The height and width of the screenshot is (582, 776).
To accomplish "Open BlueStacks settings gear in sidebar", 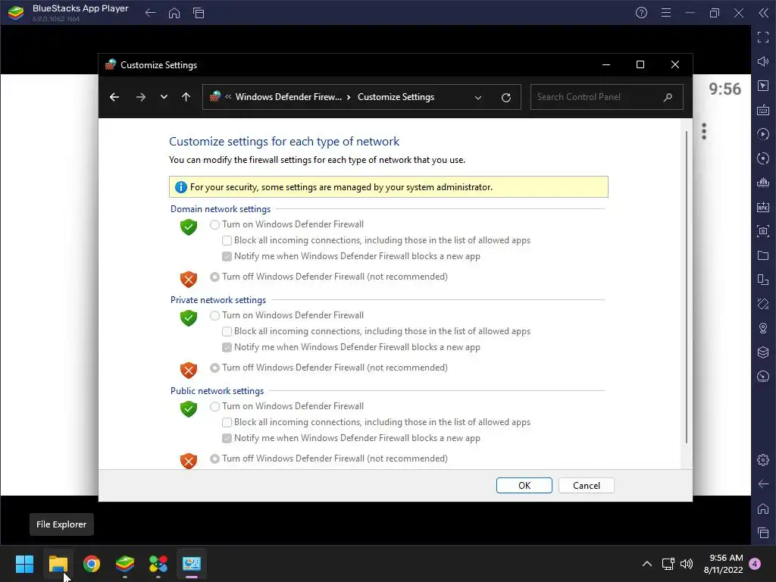I will click(763, 460).
